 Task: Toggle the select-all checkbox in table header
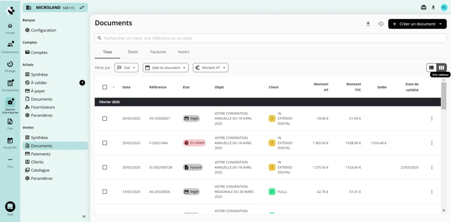pyautogui.click(x=104, y=87)
